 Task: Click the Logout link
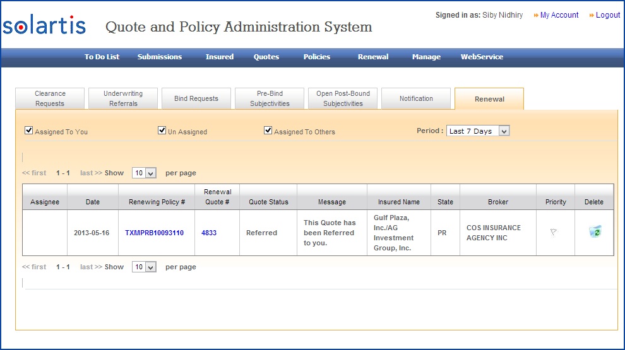pos(608,15)
